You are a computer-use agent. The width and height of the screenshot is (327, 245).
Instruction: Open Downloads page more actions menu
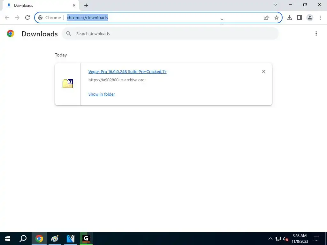tap(316, 33)
